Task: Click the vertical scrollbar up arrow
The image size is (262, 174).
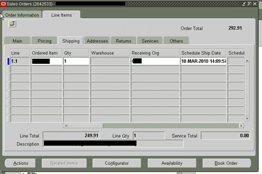Action: pyautogui.click(x=247, y=60)
